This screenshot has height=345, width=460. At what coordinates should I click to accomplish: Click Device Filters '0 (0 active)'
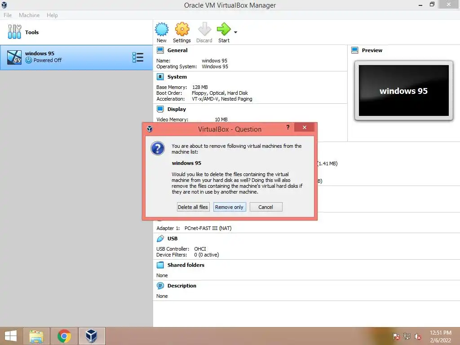pyautogui.click(x=207, y=255)
